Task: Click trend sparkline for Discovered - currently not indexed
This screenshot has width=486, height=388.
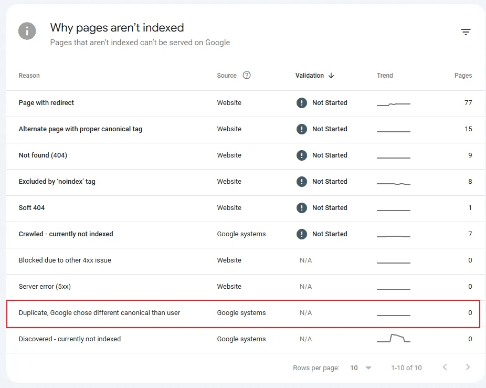Action: [x=393, y=339]
